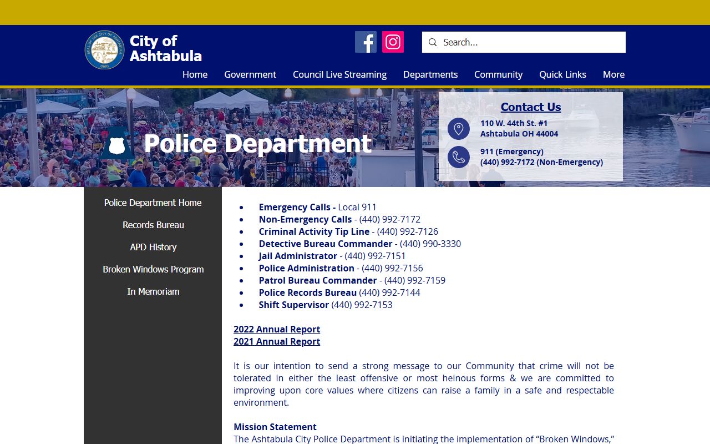Screen dimensions: 710x444
Task: Open In Memoriam sidebar page
Action: (153, 292)
